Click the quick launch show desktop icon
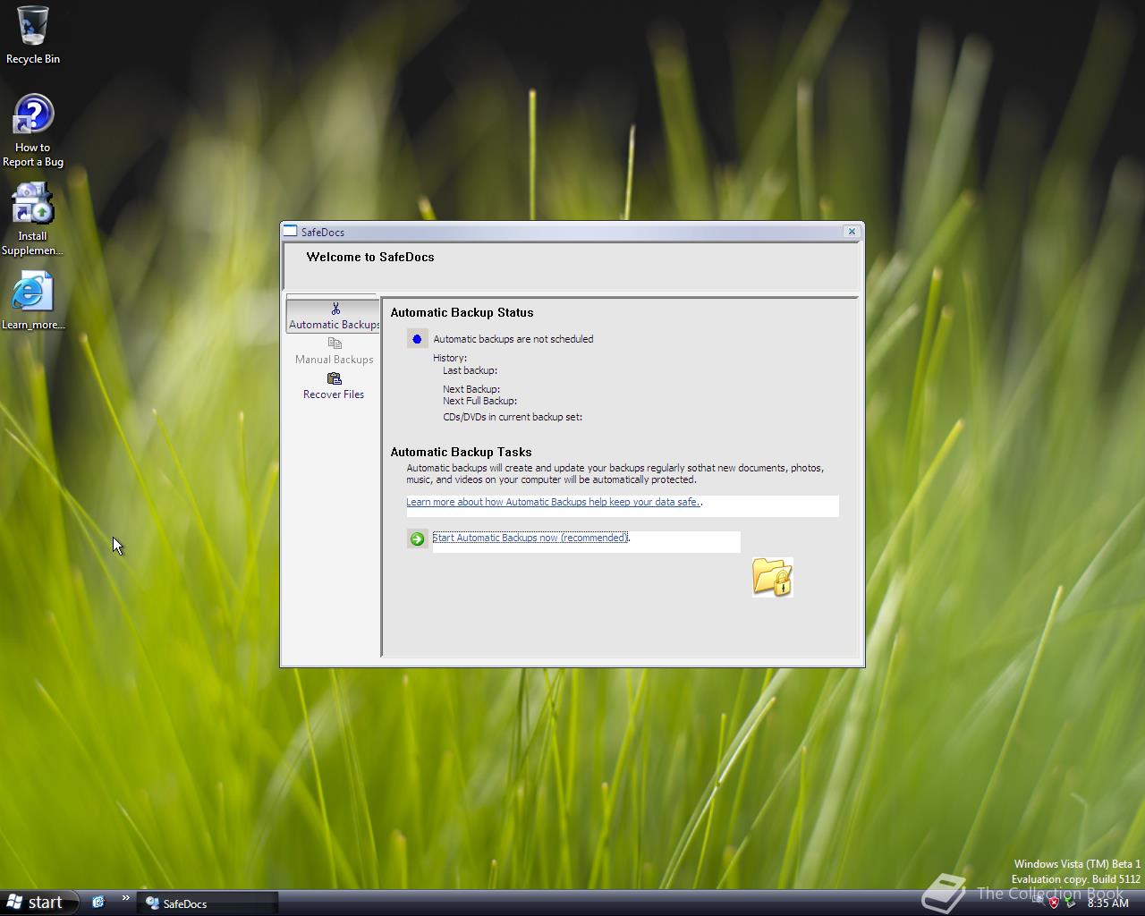 coord(98,903)
